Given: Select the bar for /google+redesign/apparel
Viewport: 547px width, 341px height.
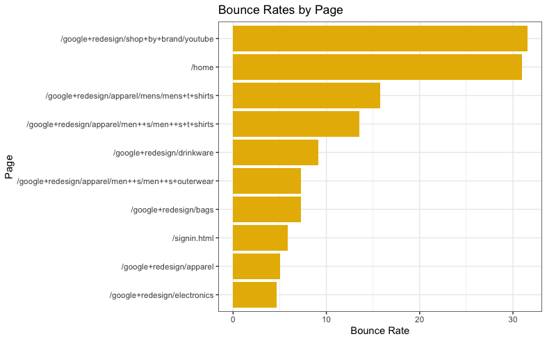Looking at the screenshot, I should (256, 266).
